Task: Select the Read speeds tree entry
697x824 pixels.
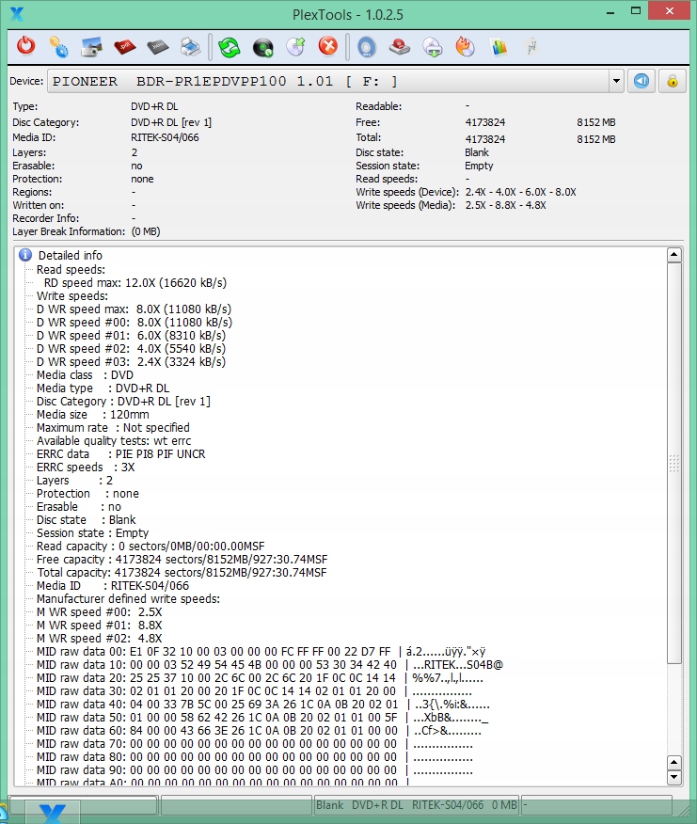Action: 71,269
